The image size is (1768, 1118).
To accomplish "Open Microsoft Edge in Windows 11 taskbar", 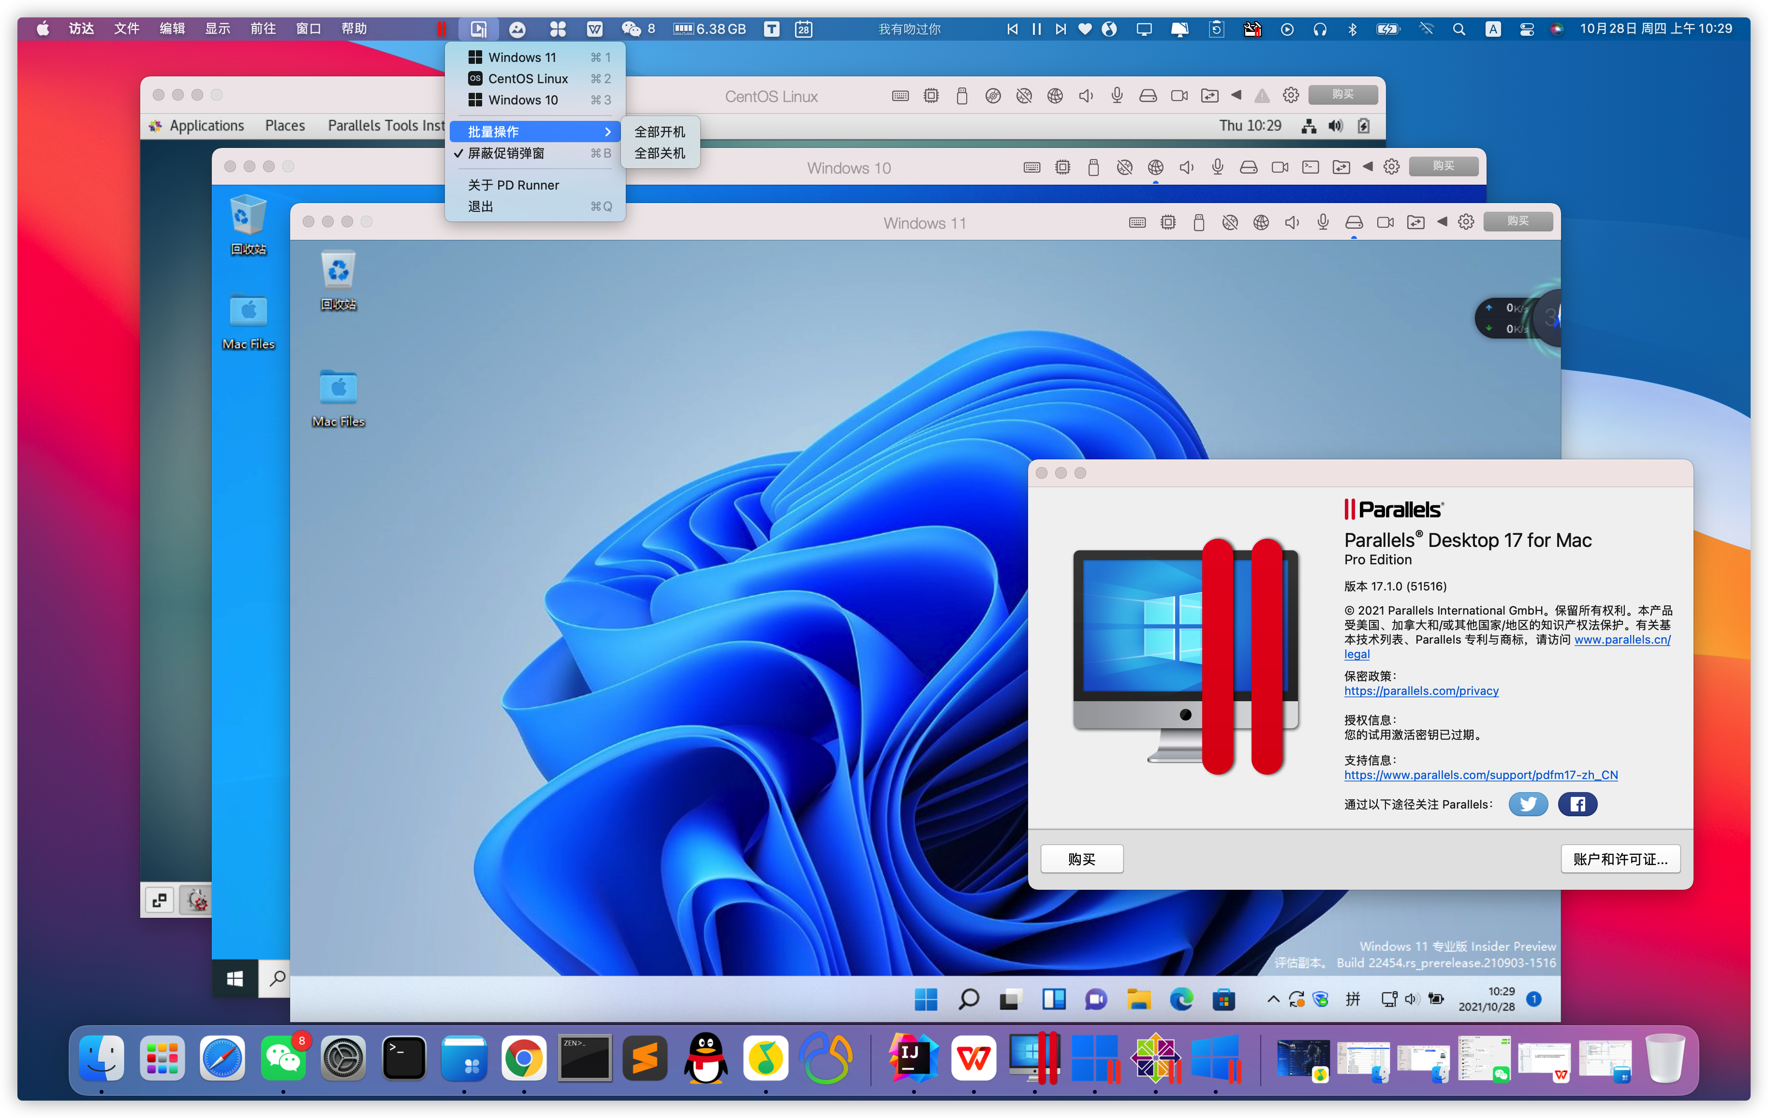I will (x=1180, y=999).
